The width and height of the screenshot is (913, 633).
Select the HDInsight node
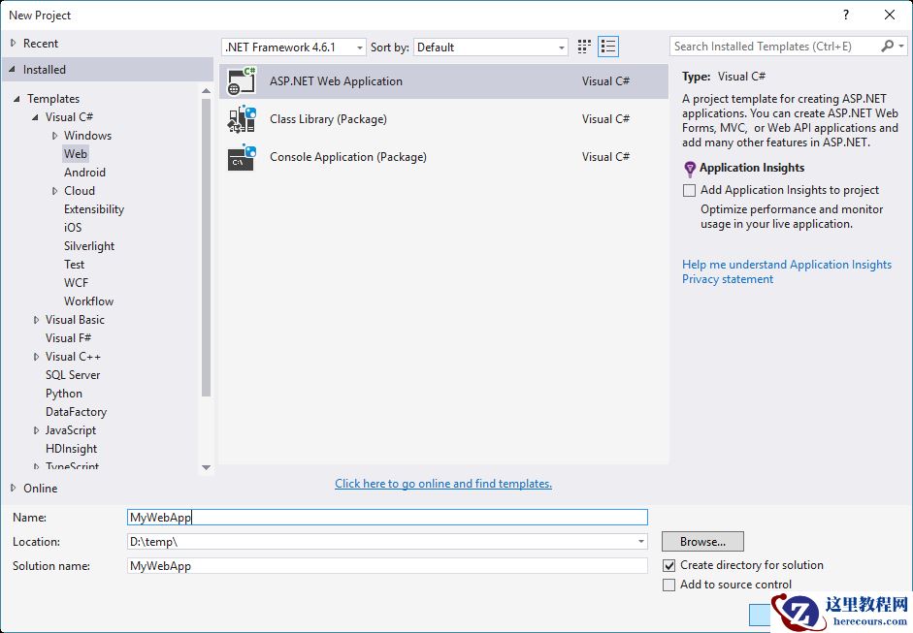pos(71,449)
